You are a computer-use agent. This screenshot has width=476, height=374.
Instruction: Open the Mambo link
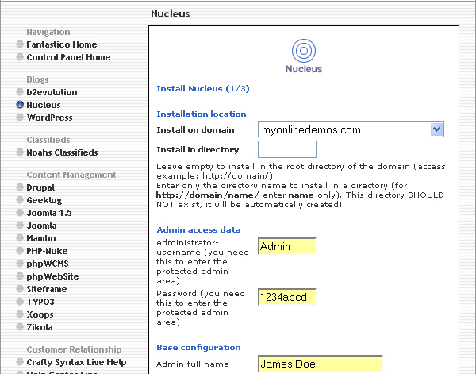[41, 238]
